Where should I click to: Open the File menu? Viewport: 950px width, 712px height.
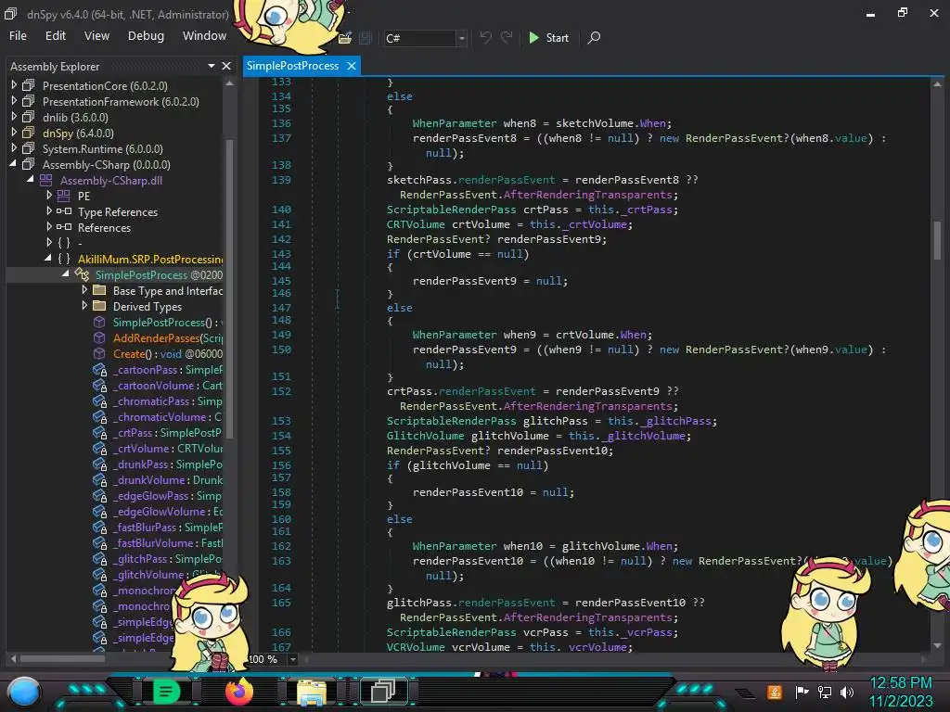click(x=19, y=36)
